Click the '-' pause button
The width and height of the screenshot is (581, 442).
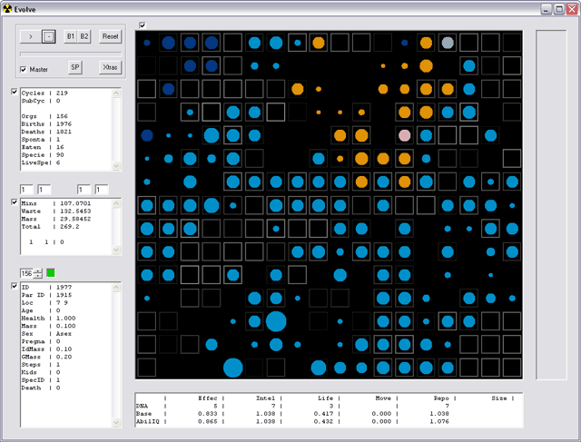(x=49, y=36)
